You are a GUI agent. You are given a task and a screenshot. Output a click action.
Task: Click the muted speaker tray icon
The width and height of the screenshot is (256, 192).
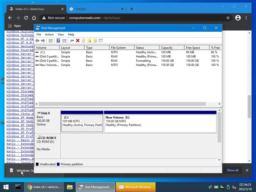coord(234,187)
